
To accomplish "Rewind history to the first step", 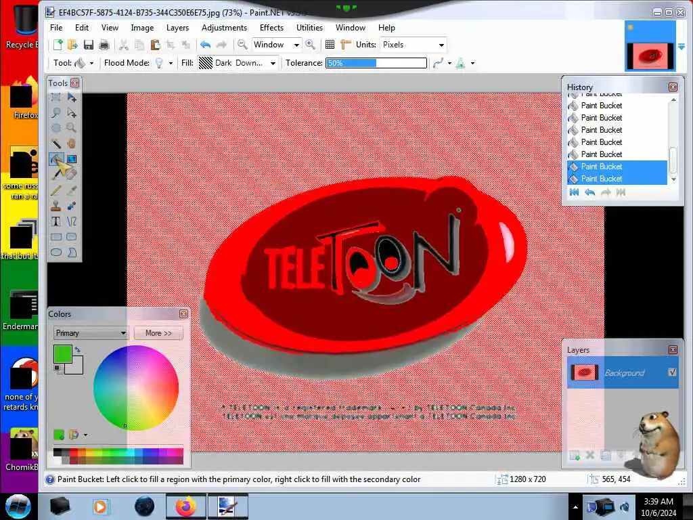I will coord(574,192).
